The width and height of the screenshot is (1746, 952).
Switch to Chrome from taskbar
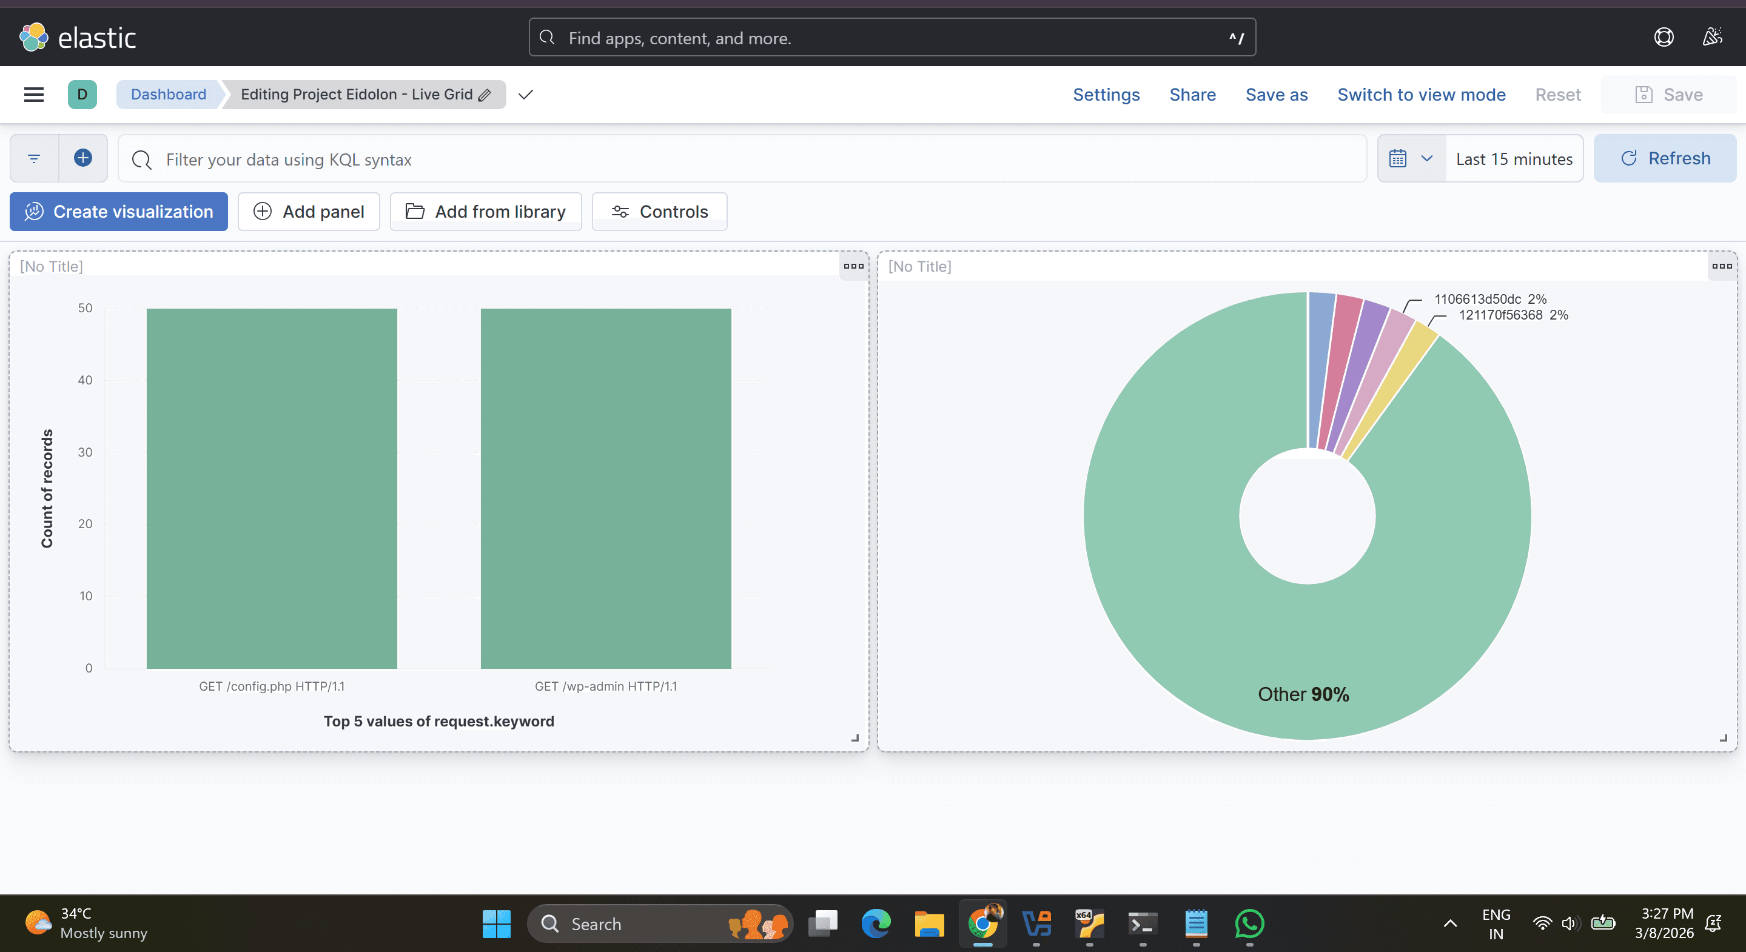click(x=983, y=924)
